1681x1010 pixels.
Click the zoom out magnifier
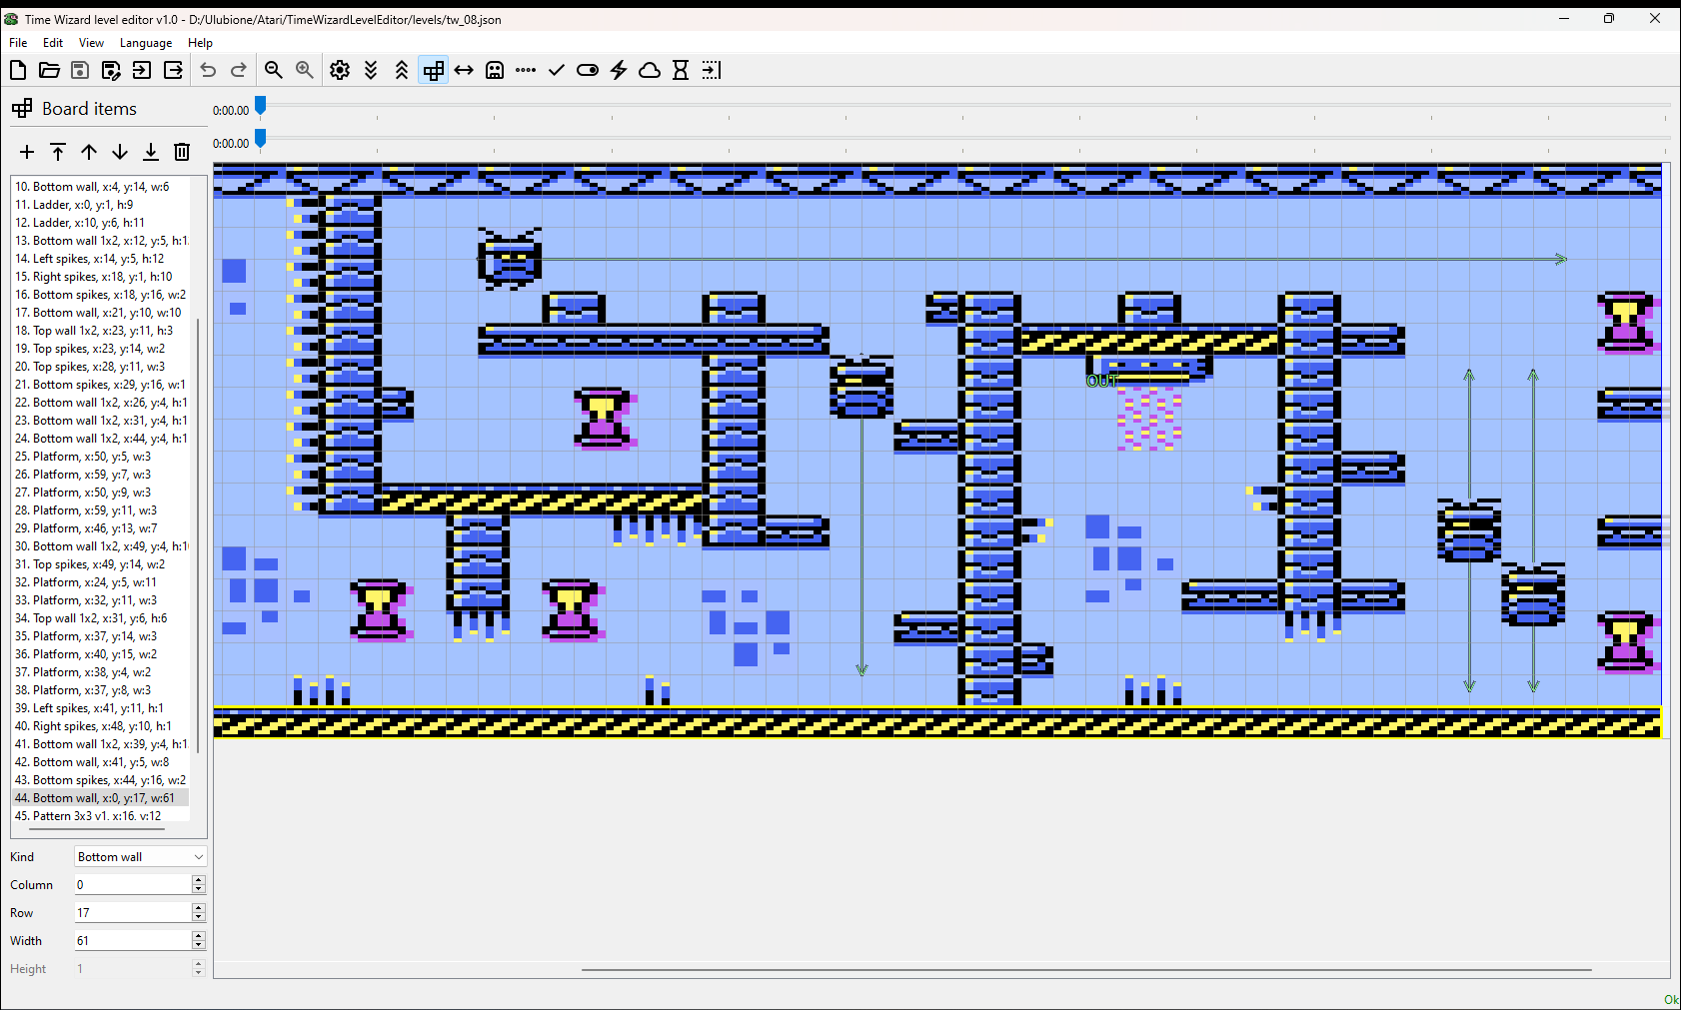click(273, 70)
